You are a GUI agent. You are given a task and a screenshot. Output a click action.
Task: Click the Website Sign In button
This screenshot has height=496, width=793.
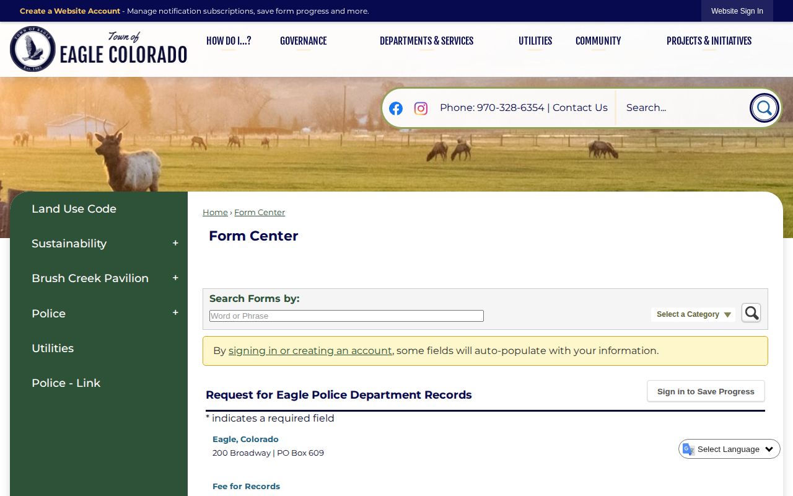point(737,11)
